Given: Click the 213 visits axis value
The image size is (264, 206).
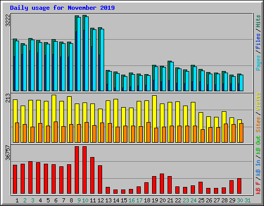Looking at the screenshot, I should [8, 98].
